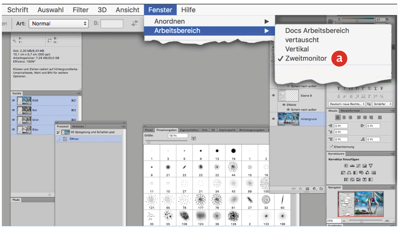Select the concentric circles brush 32

266,202
